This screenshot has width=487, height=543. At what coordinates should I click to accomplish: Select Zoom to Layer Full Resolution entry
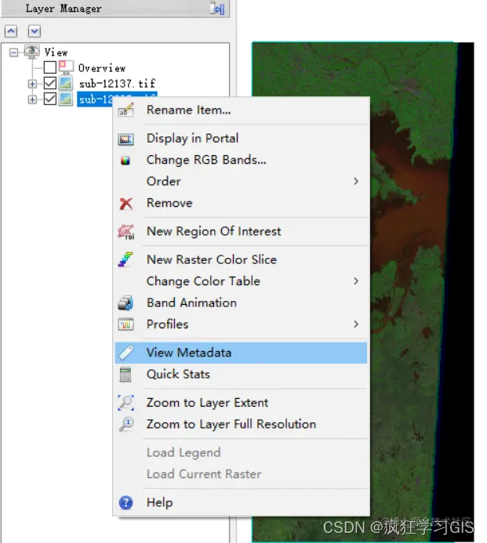[241, 424]
